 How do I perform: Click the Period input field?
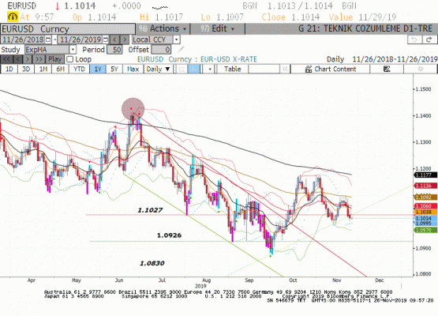[114, 50]
